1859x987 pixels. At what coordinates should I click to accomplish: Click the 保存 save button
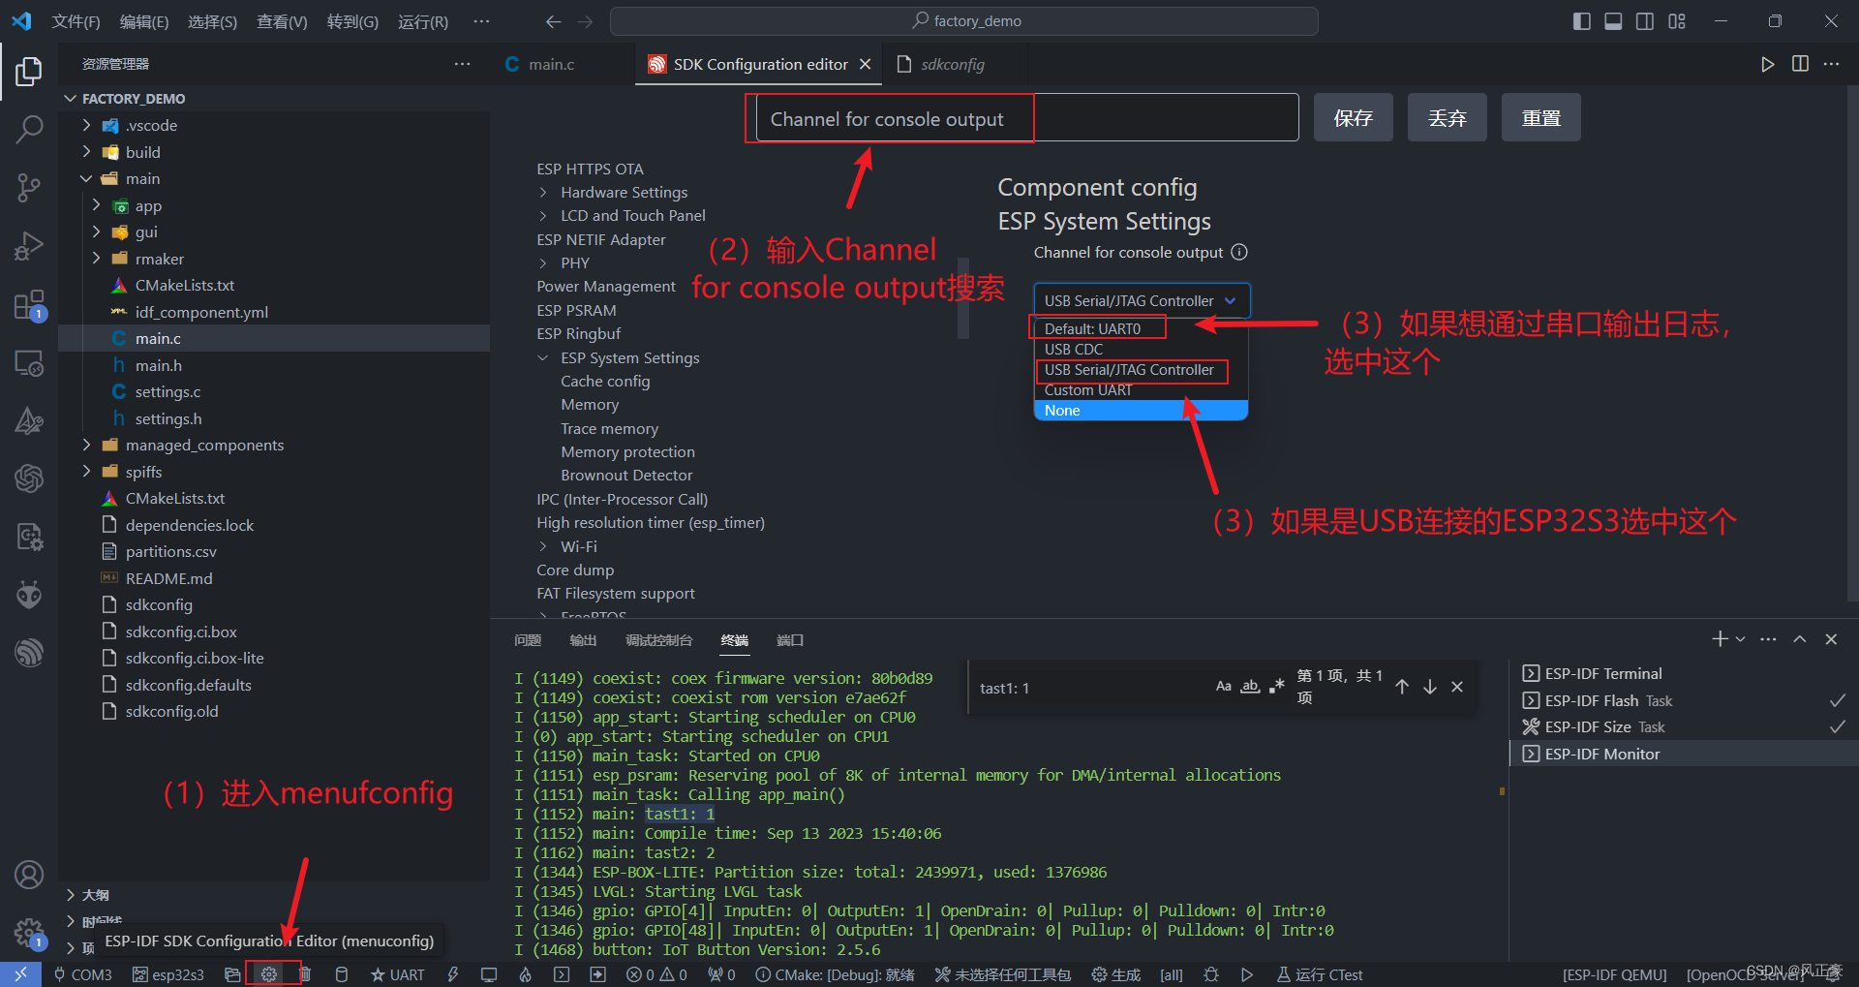(1353, 117)
